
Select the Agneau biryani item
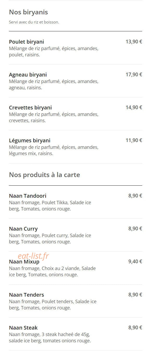point(76,81)
